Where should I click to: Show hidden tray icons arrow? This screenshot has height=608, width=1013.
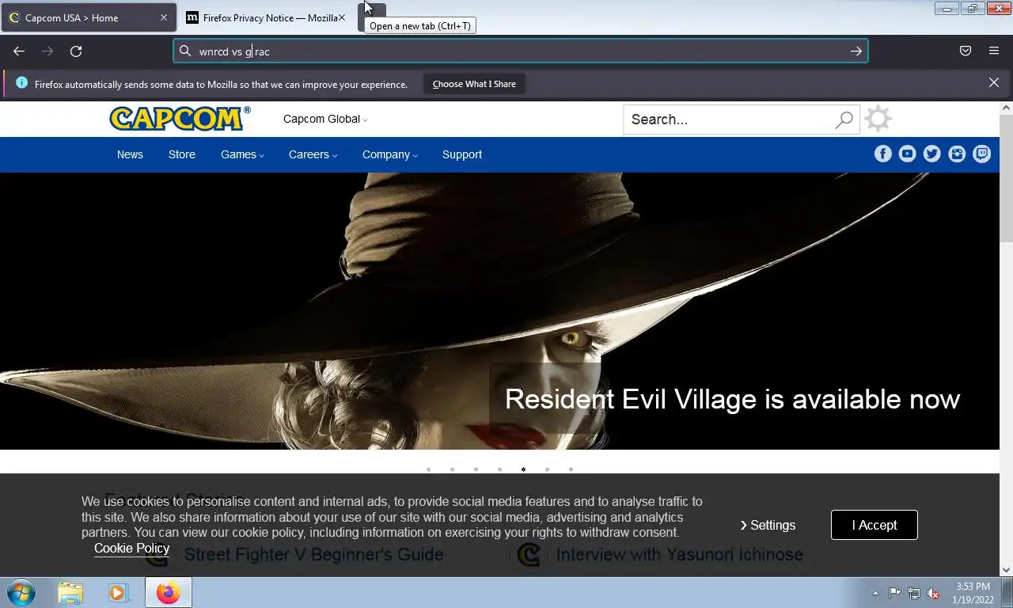pos(875,593)
